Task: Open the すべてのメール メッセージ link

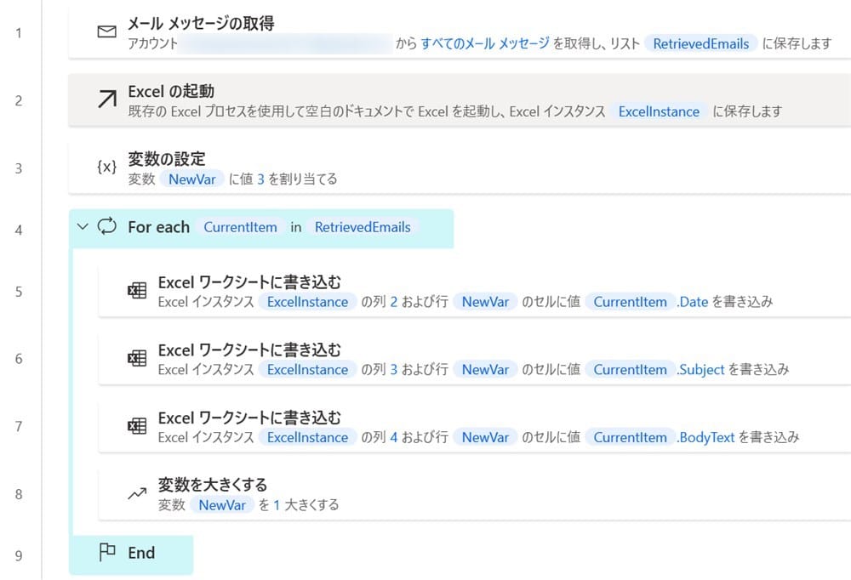Action: click(x=485, y=43)
